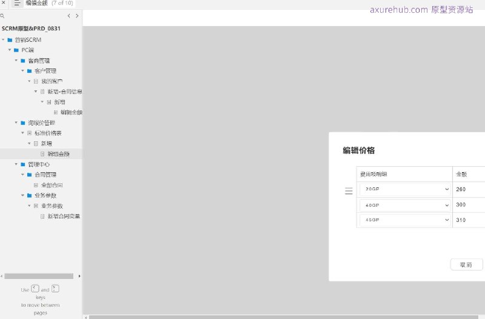Collapse the 客户管理 folder arrow
485x319 pixels.
[x=22, y=70]
